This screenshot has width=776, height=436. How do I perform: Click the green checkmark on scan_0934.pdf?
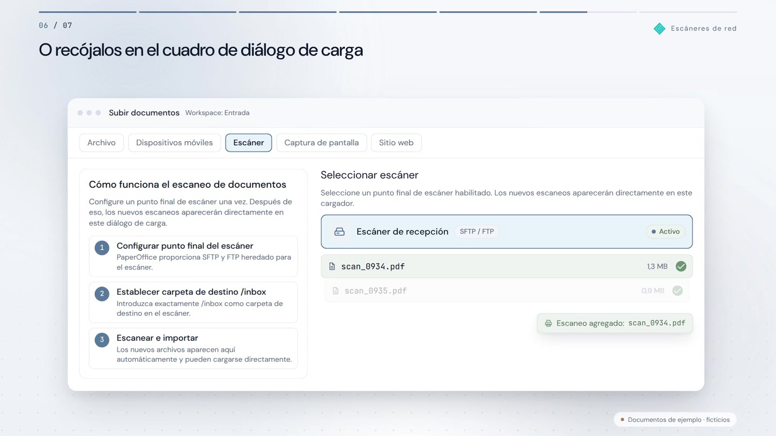coord(681,266)
